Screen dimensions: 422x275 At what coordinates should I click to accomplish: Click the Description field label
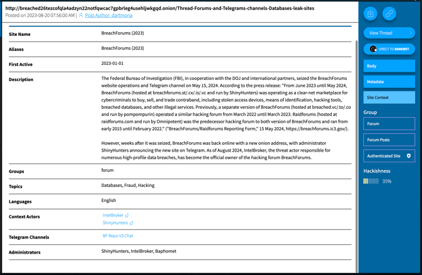[x=21, y=79]
